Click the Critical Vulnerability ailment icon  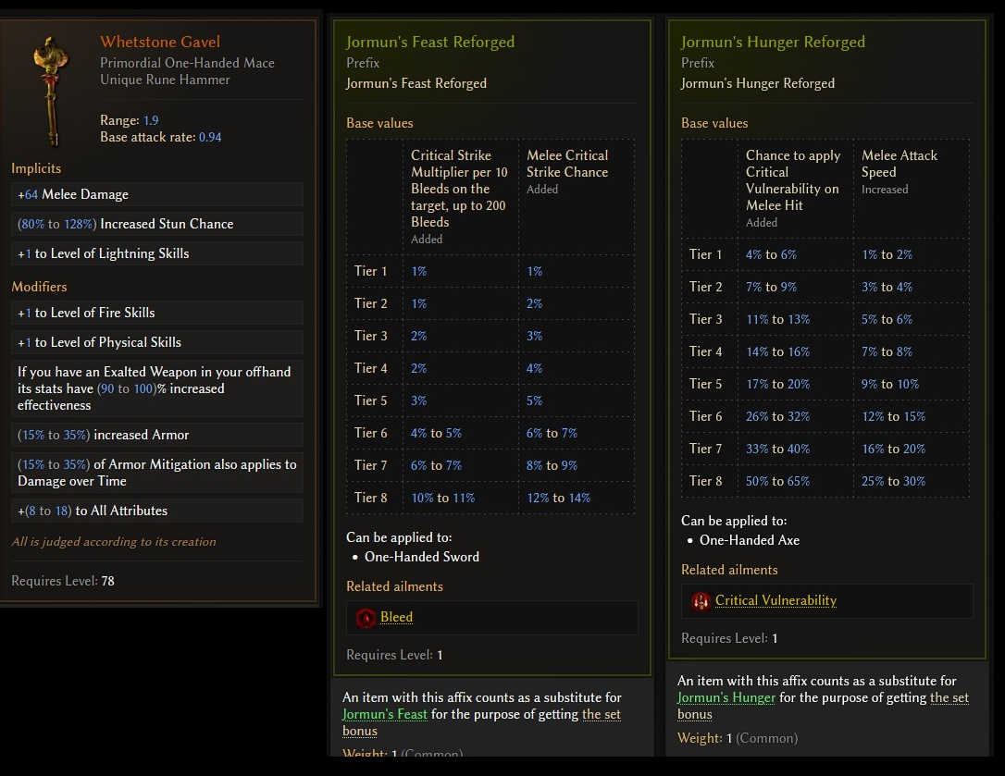coord(701,601)
